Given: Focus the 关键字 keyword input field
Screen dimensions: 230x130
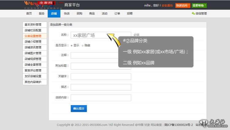Looking at the screenshot, I should (101, 77).
